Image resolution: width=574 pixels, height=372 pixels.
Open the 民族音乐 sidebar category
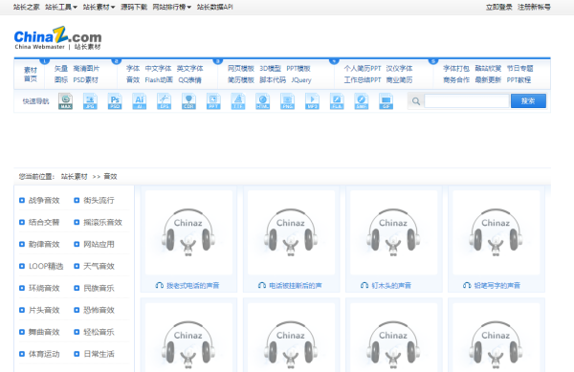(99, 288)
